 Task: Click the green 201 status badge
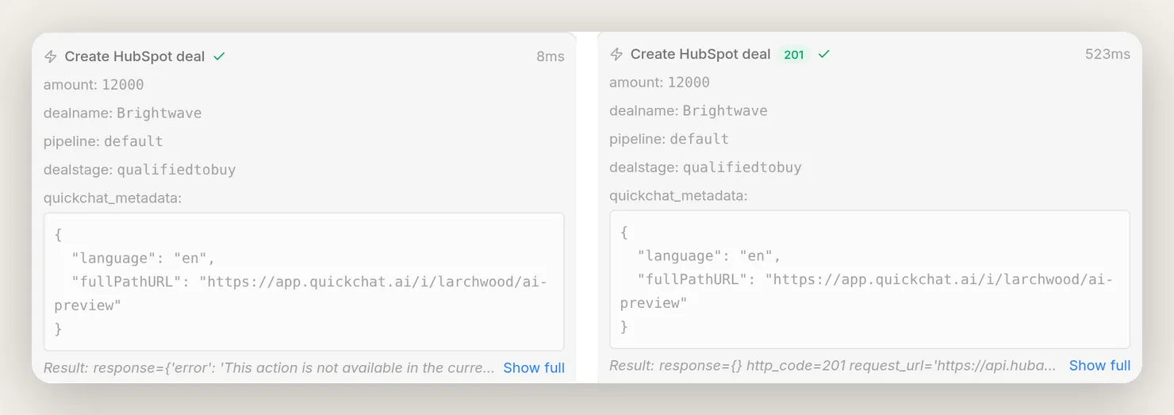pos(794,55)
